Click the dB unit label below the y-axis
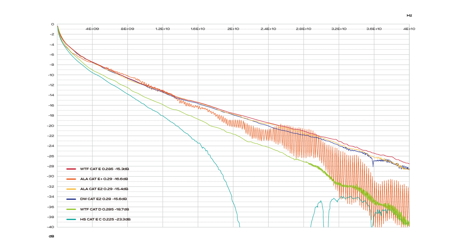This screenshot has height=252, width=462. 51,236
